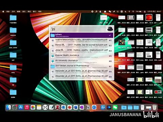Launch the App Store from the dock

coord(21,107)
